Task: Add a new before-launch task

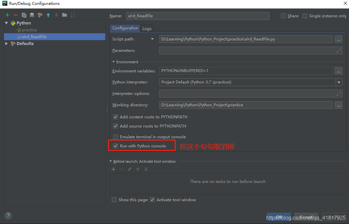Action: (x=113, y=169)
